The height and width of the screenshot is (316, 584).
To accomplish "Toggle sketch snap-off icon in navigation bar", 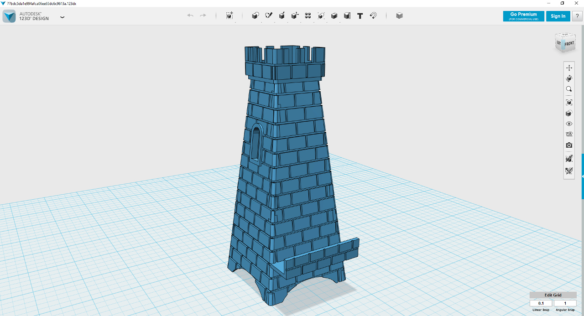I will click(569, 171).
